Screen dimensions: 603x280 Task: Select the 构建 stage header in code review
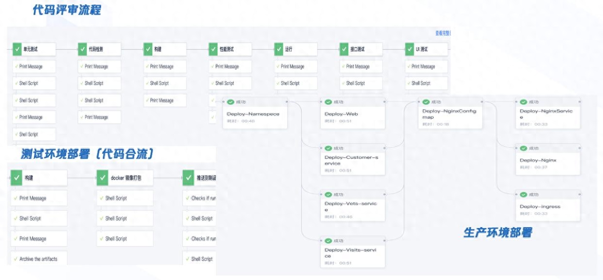165,49
